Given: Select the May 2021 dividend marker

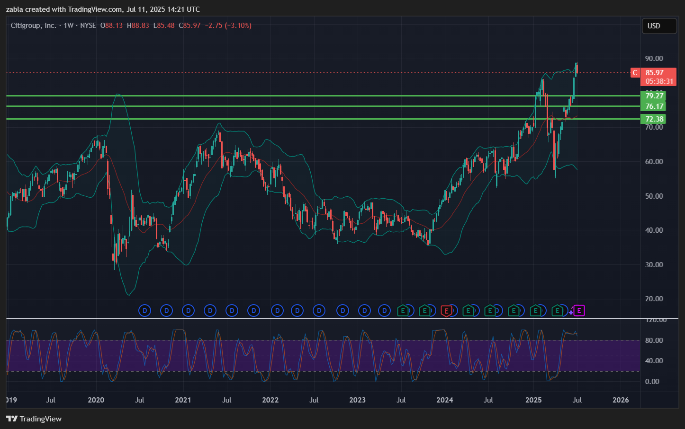Looking at the screenshot, I should coord(210,311).
